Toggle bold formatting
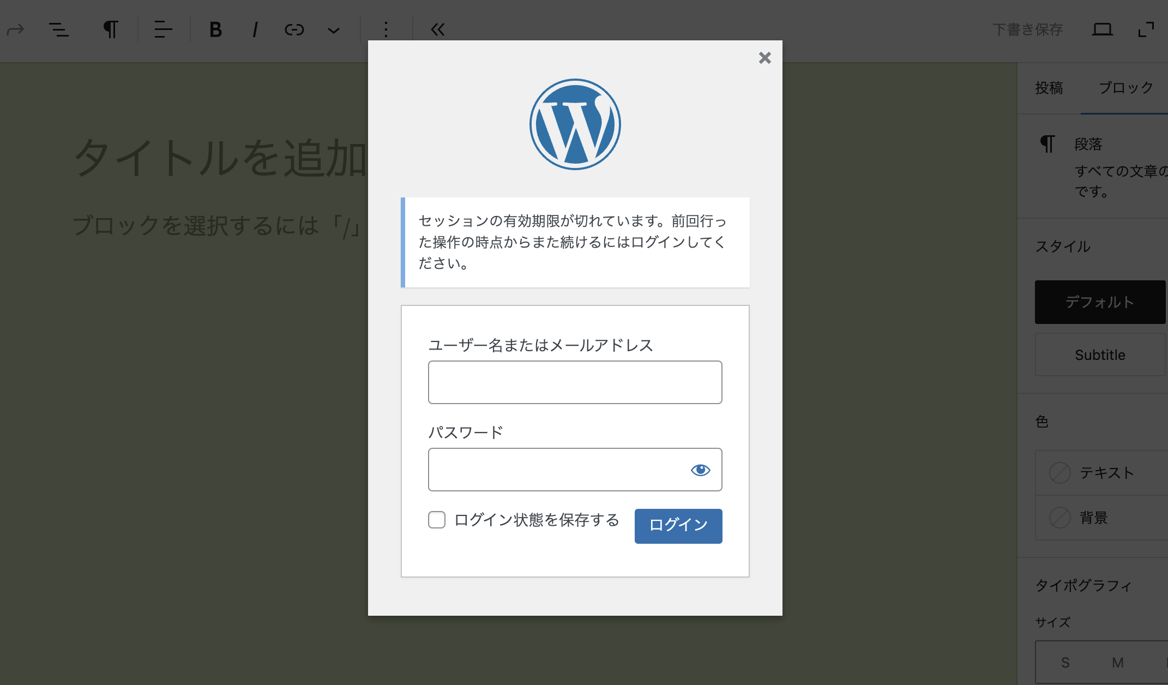Image resolution: width=1168 pixels, height=685 pixels. [x=216, y=29]
